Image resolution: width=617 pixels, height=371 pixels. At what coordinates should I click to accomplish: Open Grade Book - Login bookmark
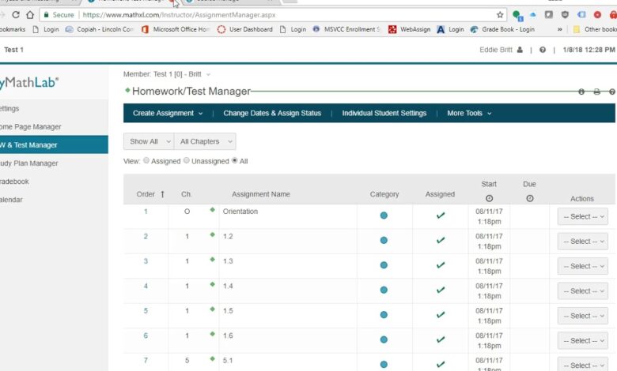pyautogui.click(x=502, y=29)
